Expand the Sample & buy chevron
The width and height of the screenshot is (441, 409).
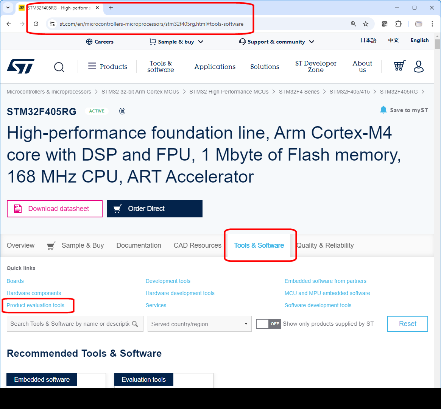pyautogui.click(x=201, y=42)
